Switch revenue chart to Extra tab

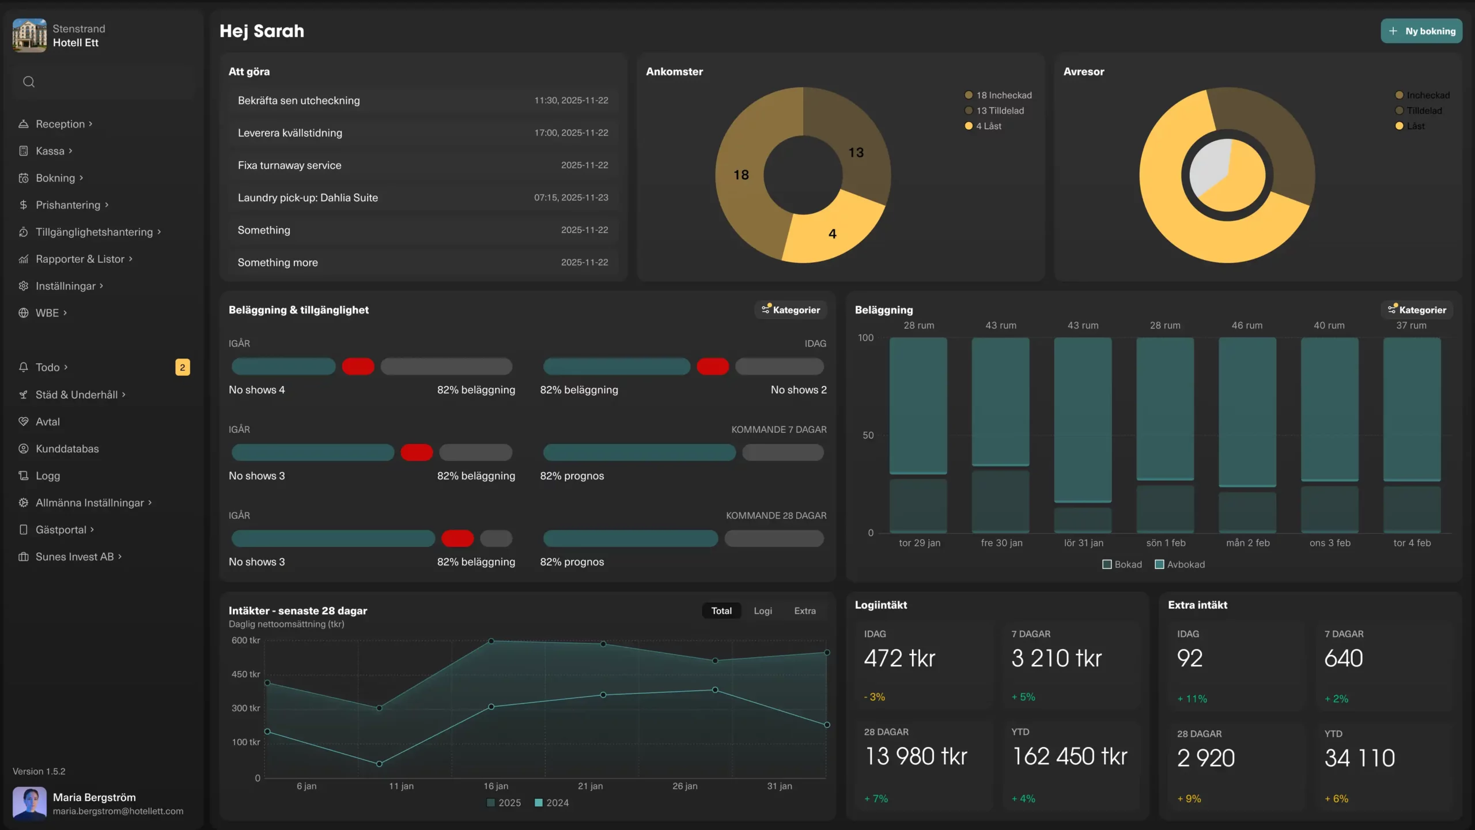click(x=804, y=611)
